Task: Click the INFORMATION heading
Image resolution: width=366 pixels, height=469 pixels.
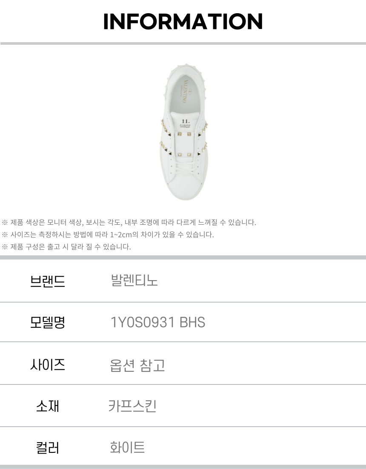Action: click(183, 22)
